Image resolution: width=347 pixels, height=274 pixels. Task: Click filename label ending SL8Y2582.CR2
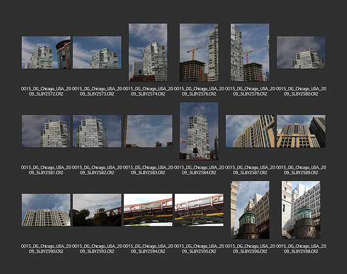(97, 170)
